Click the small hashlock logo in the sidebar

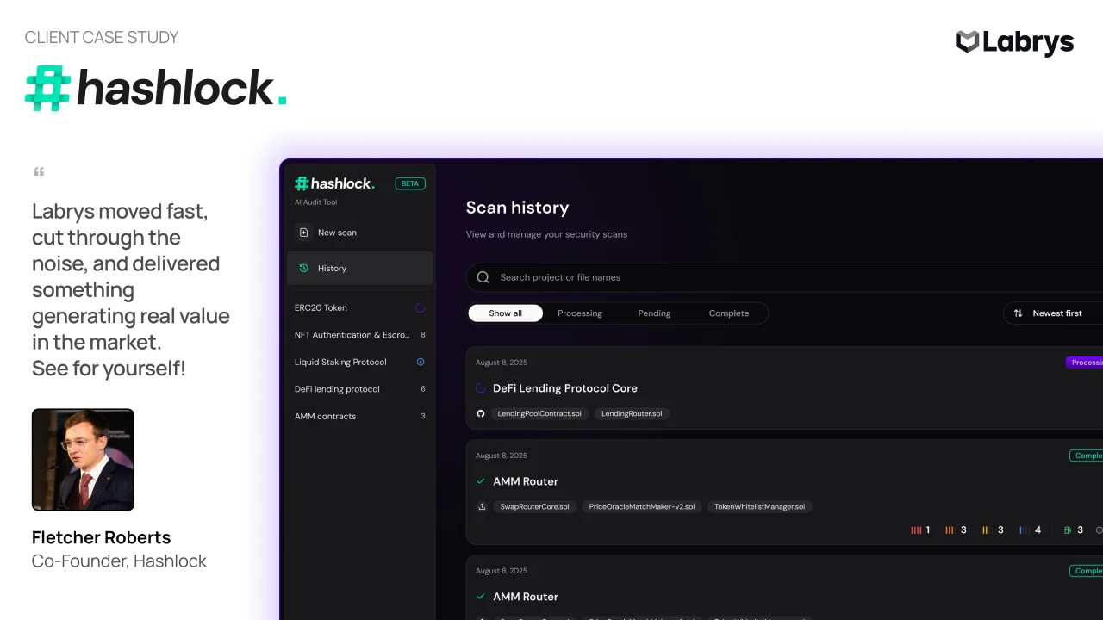pos(334,183)
